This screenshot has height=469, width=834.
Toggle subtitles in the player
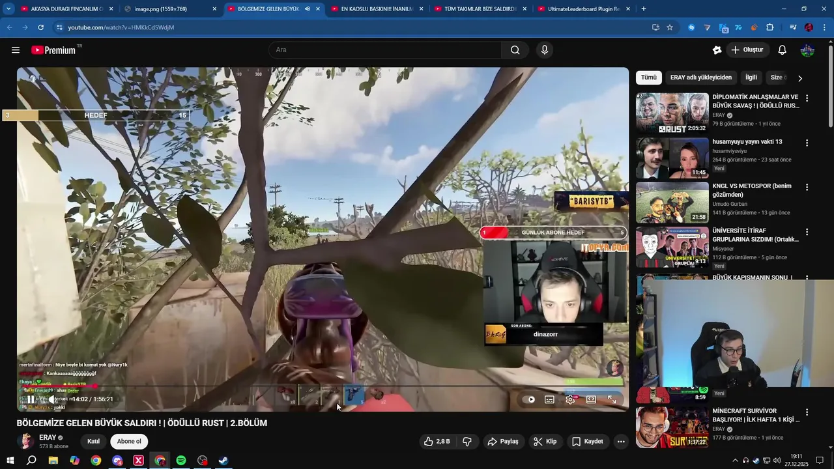[x=549, y=399]
